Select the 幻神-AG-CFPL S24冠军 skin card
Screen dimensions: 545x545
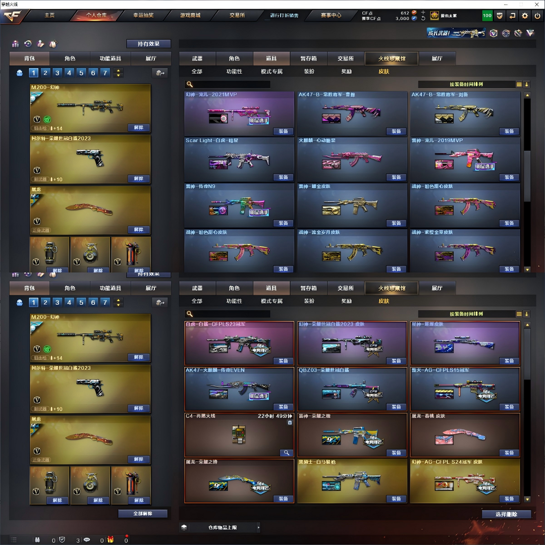click(465, 481)
